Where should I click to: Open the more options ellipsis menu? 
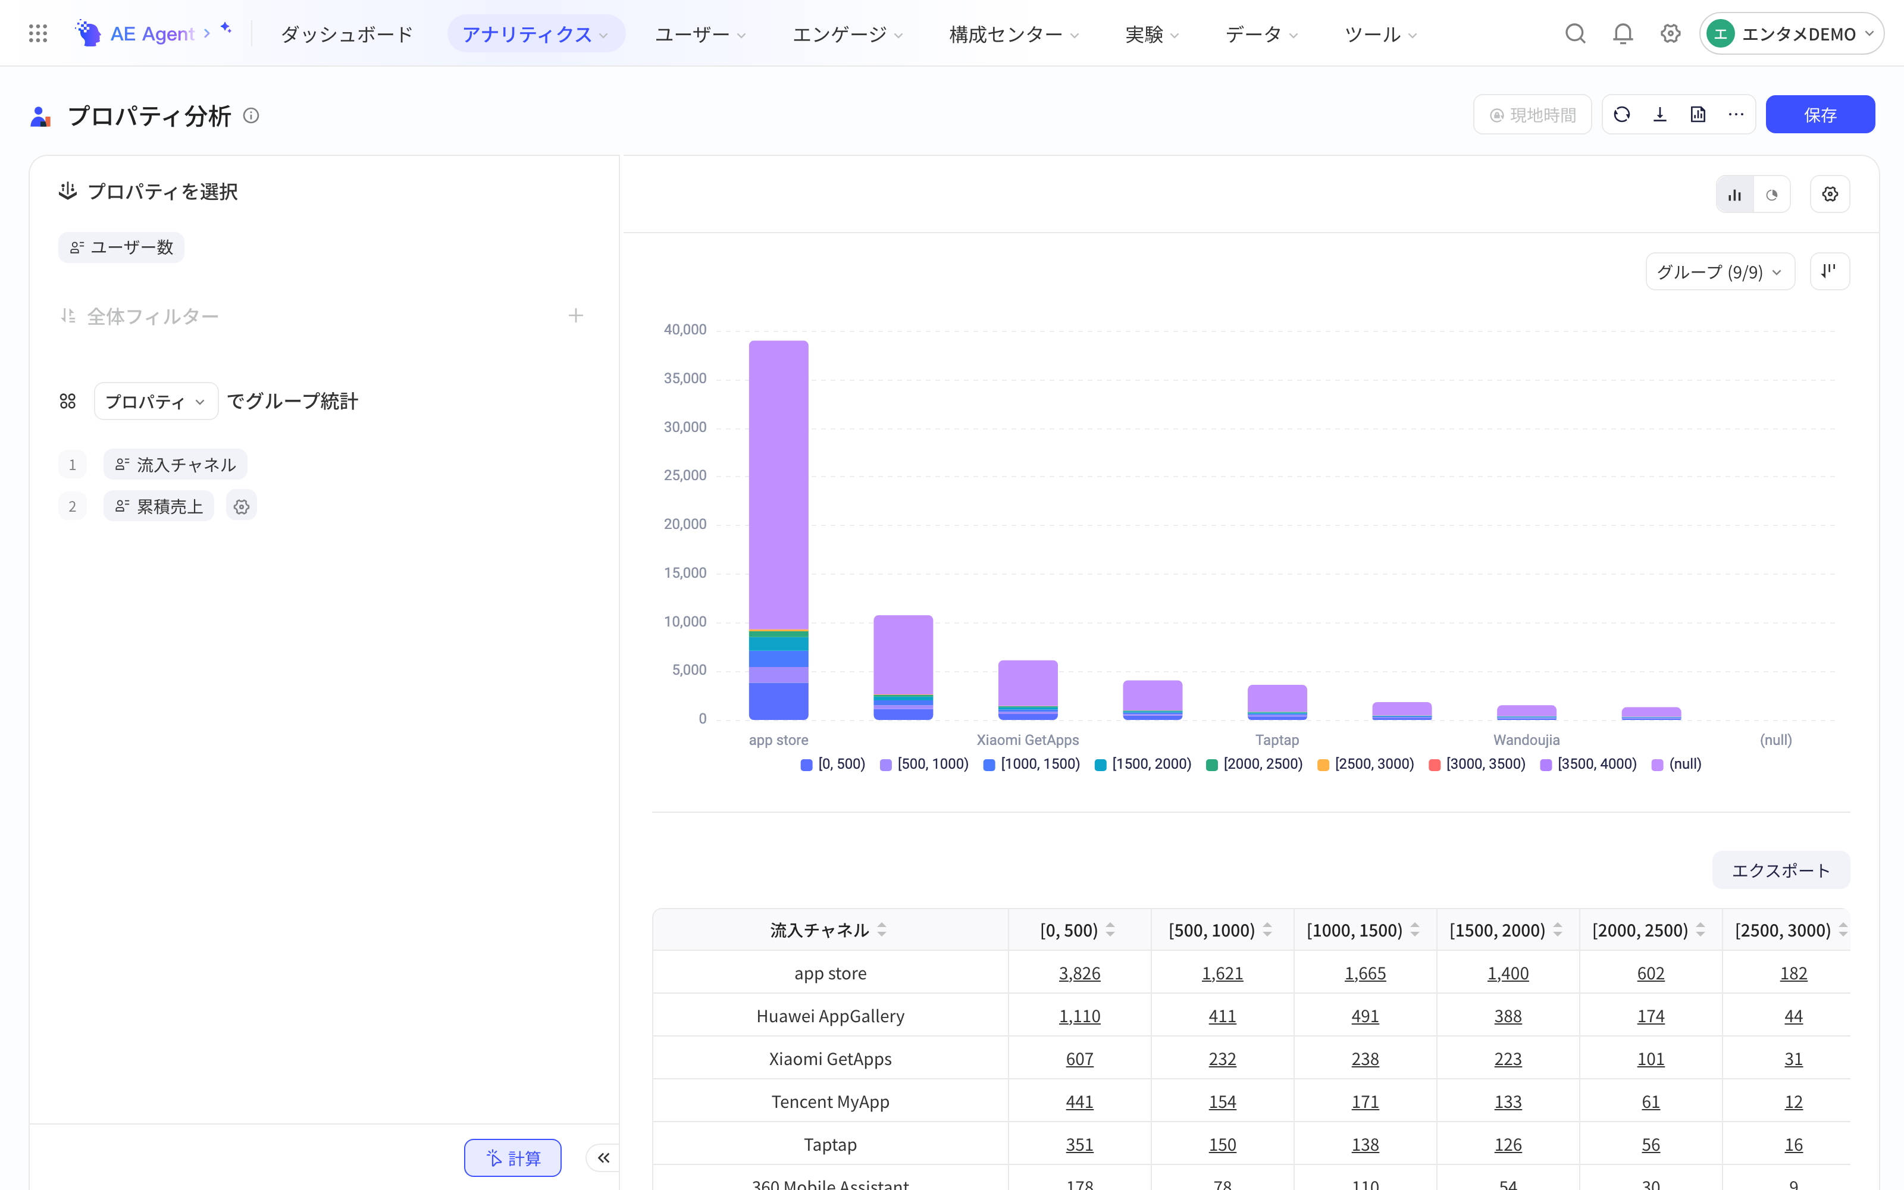click(x=1736, y=115)
